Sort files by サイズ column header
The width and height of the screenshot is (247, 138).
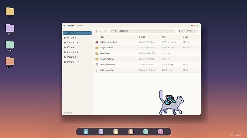click(185, 37)
